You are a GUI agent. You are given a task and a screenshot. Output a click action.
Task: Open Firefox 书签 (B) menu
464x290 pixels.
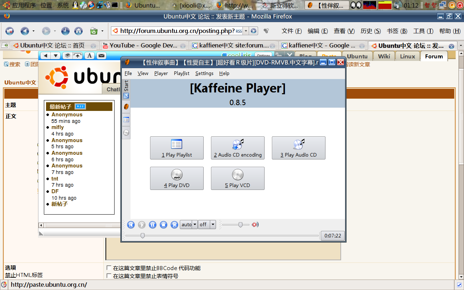[x=397, y=31]
